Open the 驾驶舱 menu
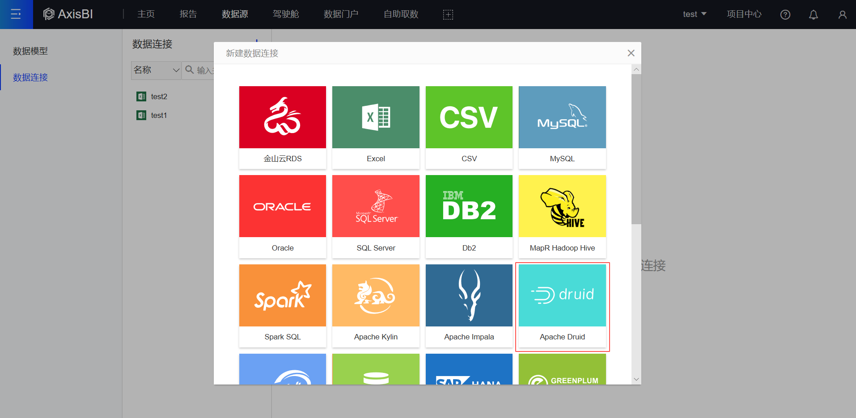 point(286,14)
